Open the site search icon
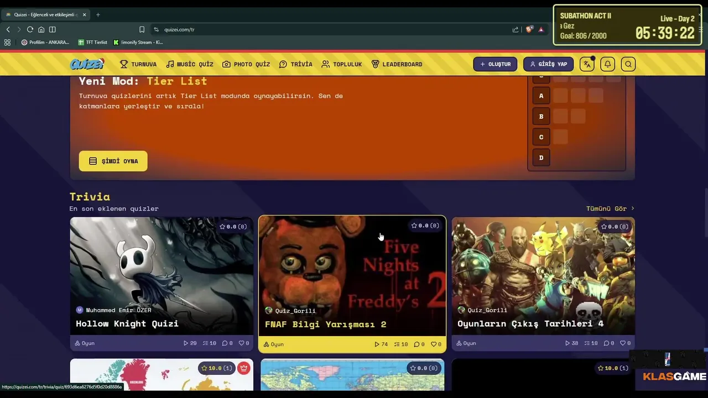Image resolution: width=708 pixels, height=398 pixels. pos(628,64)
